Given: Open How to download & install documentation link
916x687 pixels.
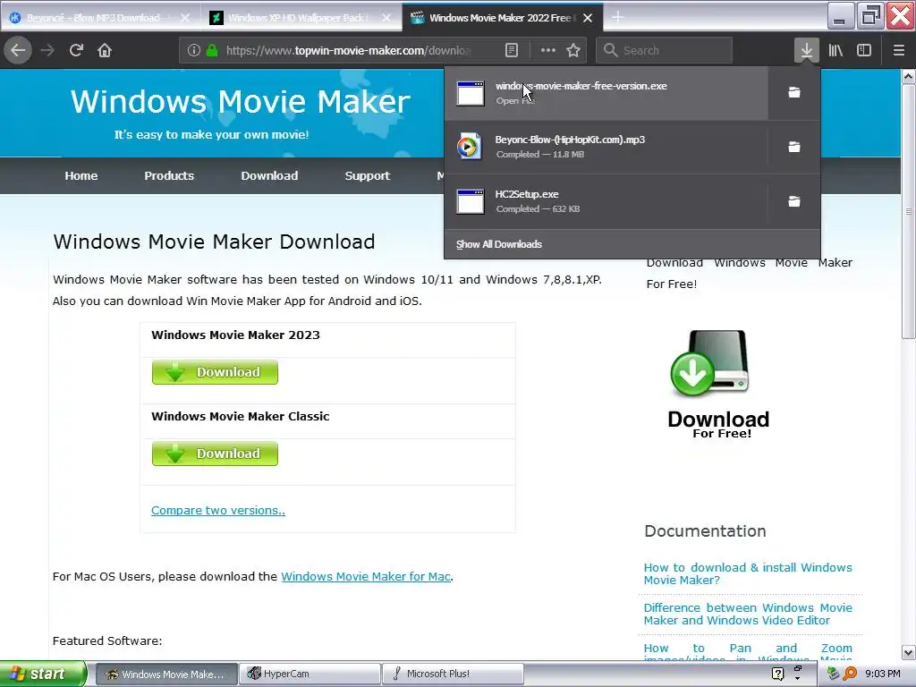Looking at the screenshot, I should pyautogui.click(x=748, y=573).
